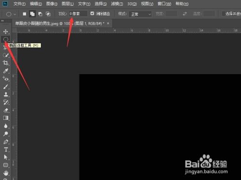The height and width of the screenshot is (180, 241).
Task: Open the 滤镜 menu
Action: pyautogui.click(x=117, y=4)
